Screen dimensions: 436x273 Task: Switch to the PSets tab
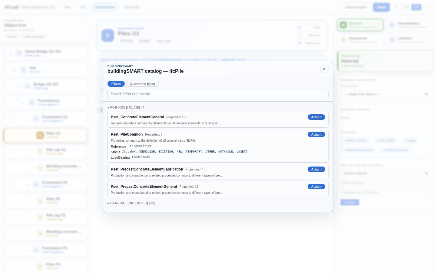click(x=116, y=84)
